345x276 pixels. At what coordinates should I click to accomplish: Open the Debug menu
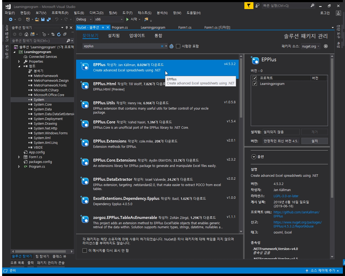point(96,13)
